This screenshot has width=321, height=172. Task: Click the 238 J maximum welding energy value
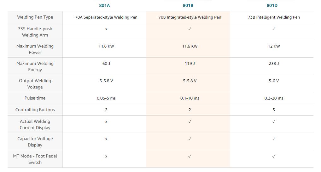(x=274, y=64)
